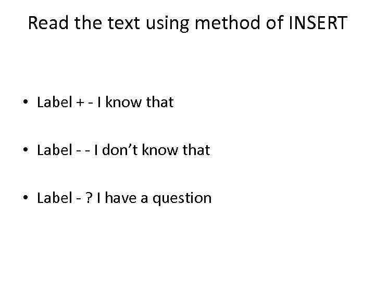Viewport: 375px width, 281px height.
Task: Click the slide title mentioning INSERT method
Action: click(186, 23)
